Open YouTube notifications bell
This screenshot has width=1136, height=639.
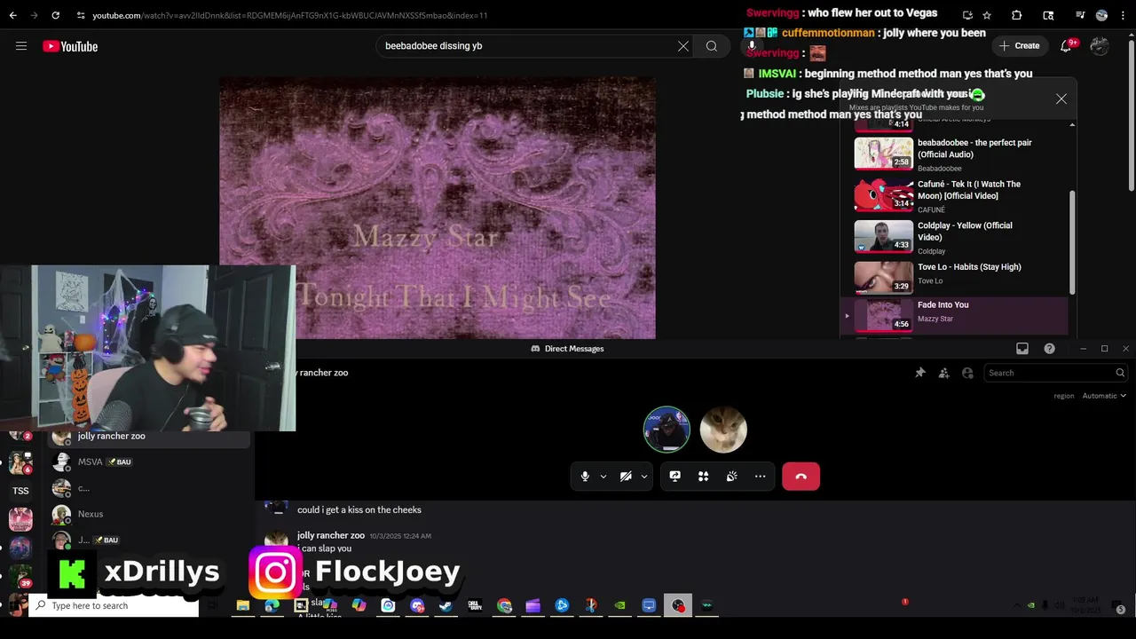click(1066, 46)
